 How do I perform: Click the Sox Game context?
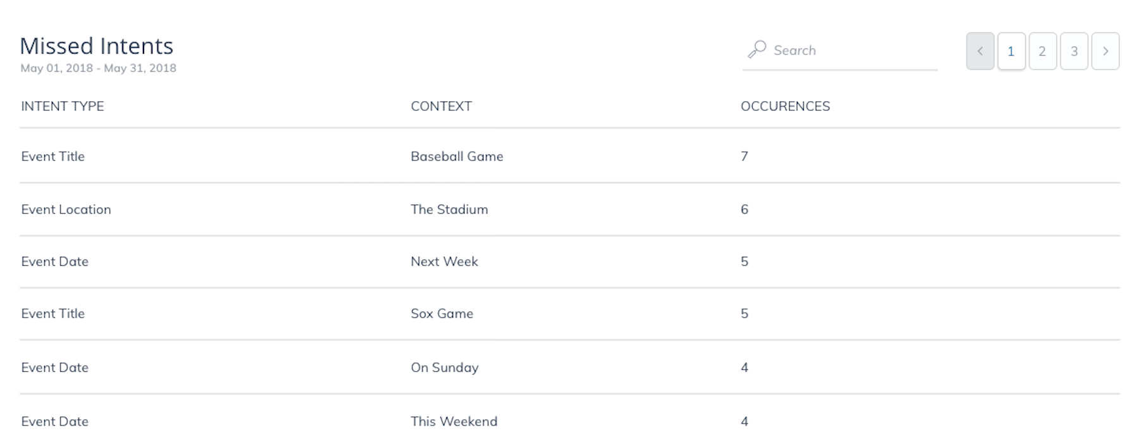442,314
